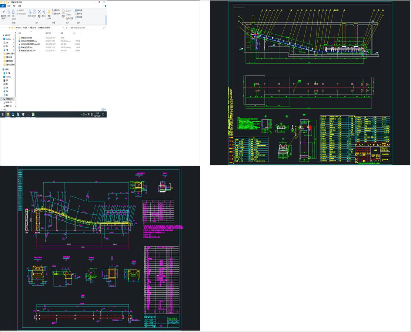Click the History button in ribbon
This screenshot has height=332, width=411.
click(x=70, y=19)
